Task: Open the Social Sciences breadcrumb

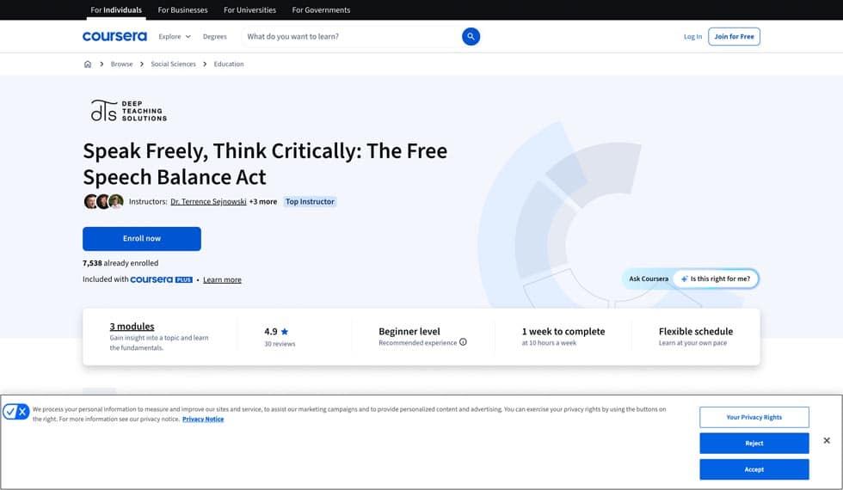Action: click(x=173, y=64)
